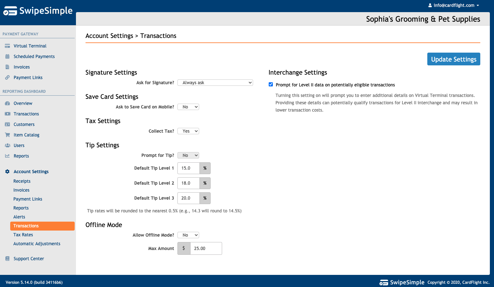The width and height of the screenshot is (494, 287).
Task: Click the Update Settings button
Action: (x=453, y=59)
